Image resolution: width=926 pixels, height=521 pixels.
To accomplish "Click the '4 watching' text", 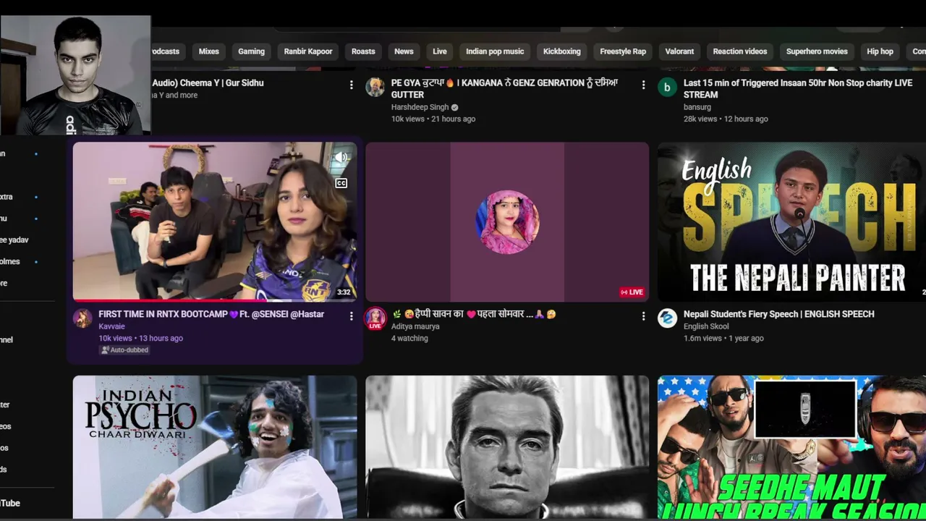I will [x=409, y=338].
